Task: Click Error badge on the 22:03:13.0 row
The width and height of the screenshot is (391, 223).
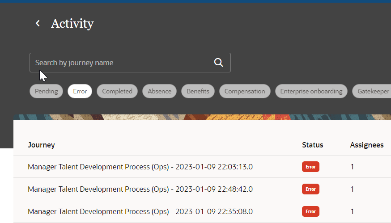Action: [311, 167]
